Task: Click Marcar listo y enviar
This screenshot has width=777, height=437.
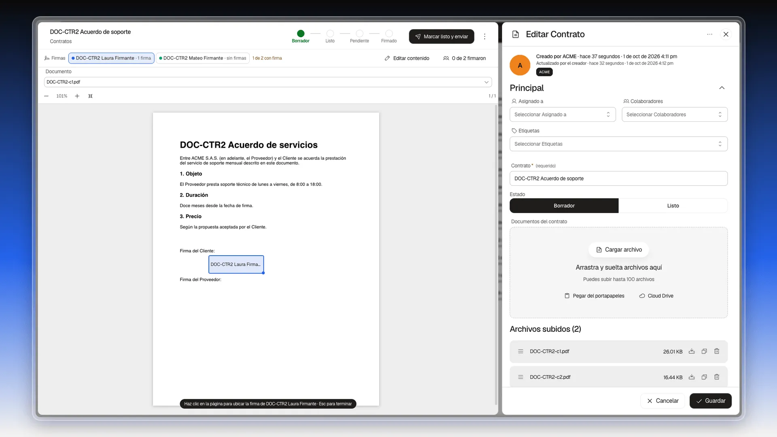Action: (442, 36)
